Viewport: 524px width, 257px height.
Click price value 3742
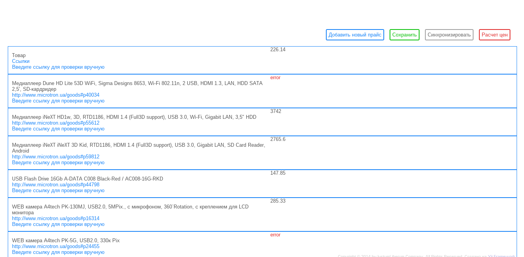276,111
